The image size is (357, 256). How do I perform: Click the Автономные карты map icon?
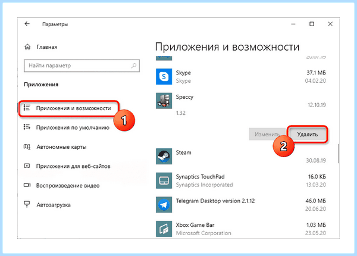(27, 146)
